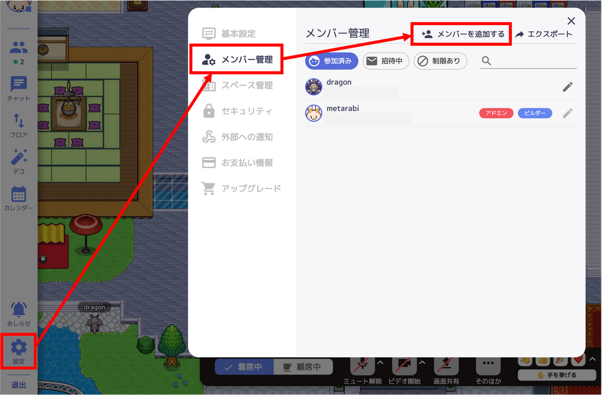Select メンバー管理 in settings menu
Viewport: 602px width, 395px height.
point(237,59)
